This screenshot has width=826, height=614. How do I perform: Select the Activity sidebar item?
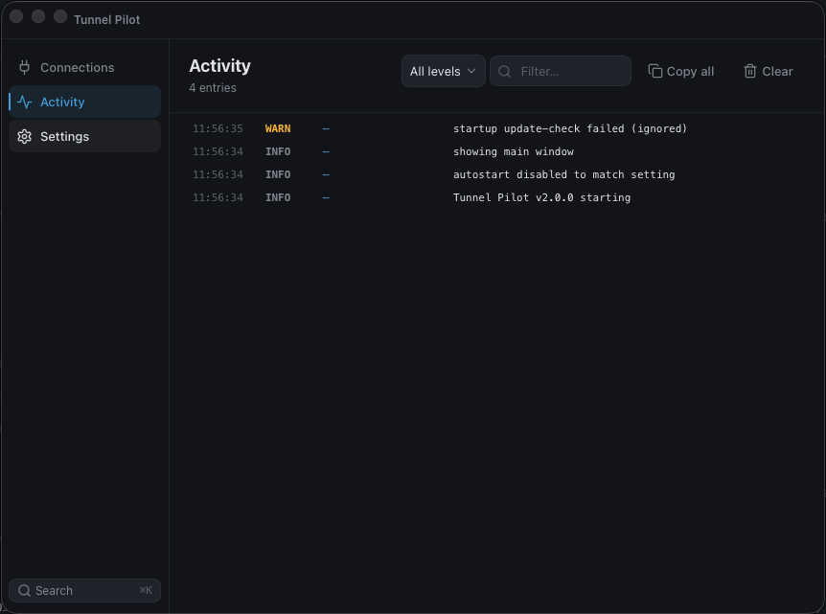[84, 102]
